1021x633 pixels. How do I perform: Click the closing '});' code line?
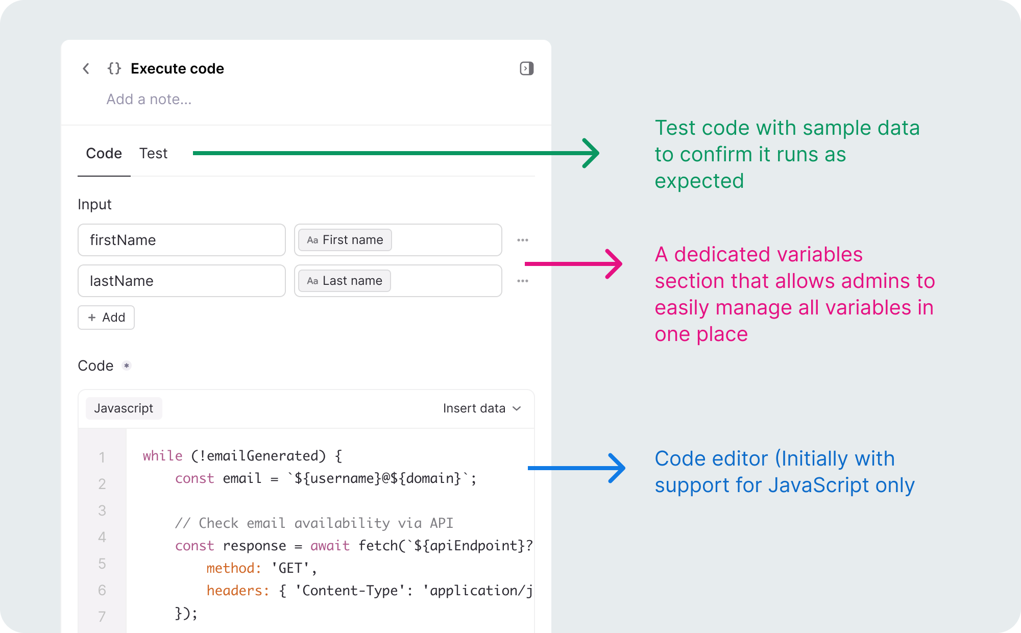pyautogui.click(x=186, y=613)
